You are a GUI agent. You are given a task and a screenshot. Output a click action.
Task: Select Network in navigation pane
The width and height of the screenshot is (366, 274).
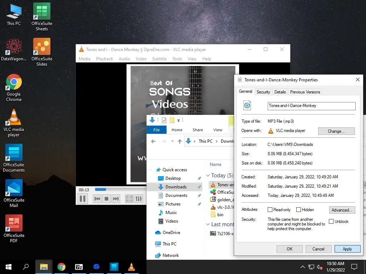(170, 255)
